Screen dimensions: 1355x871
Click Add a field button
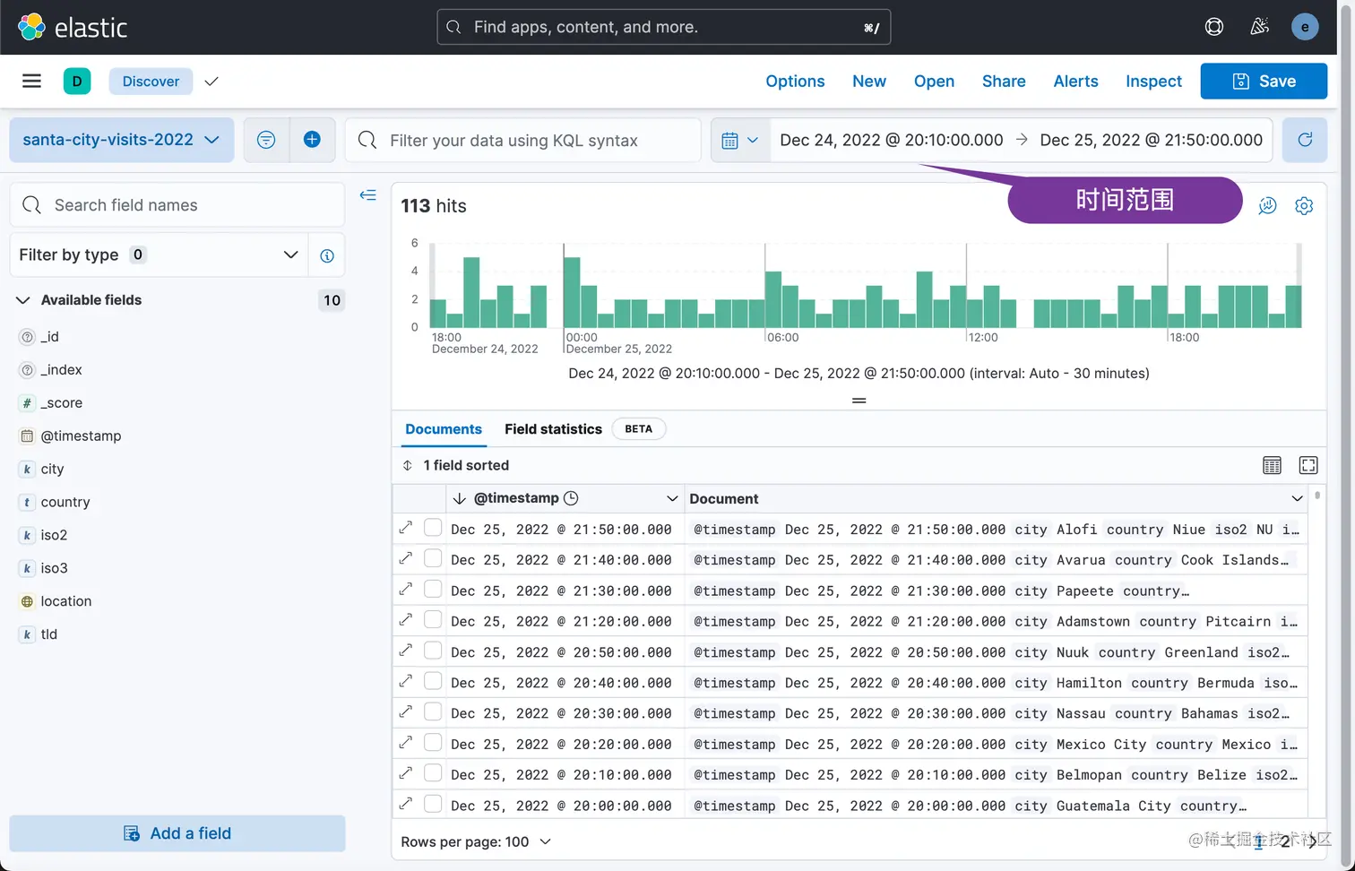point(177,833)
